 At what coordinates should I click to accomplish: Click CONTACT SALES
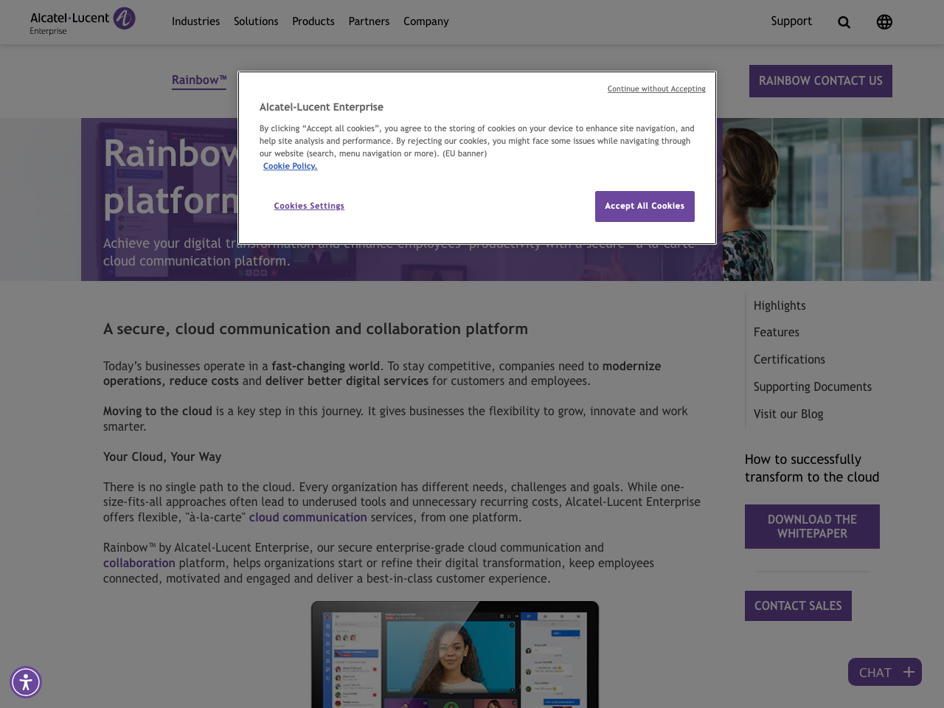pyautogui.click(x=798, y=605)
